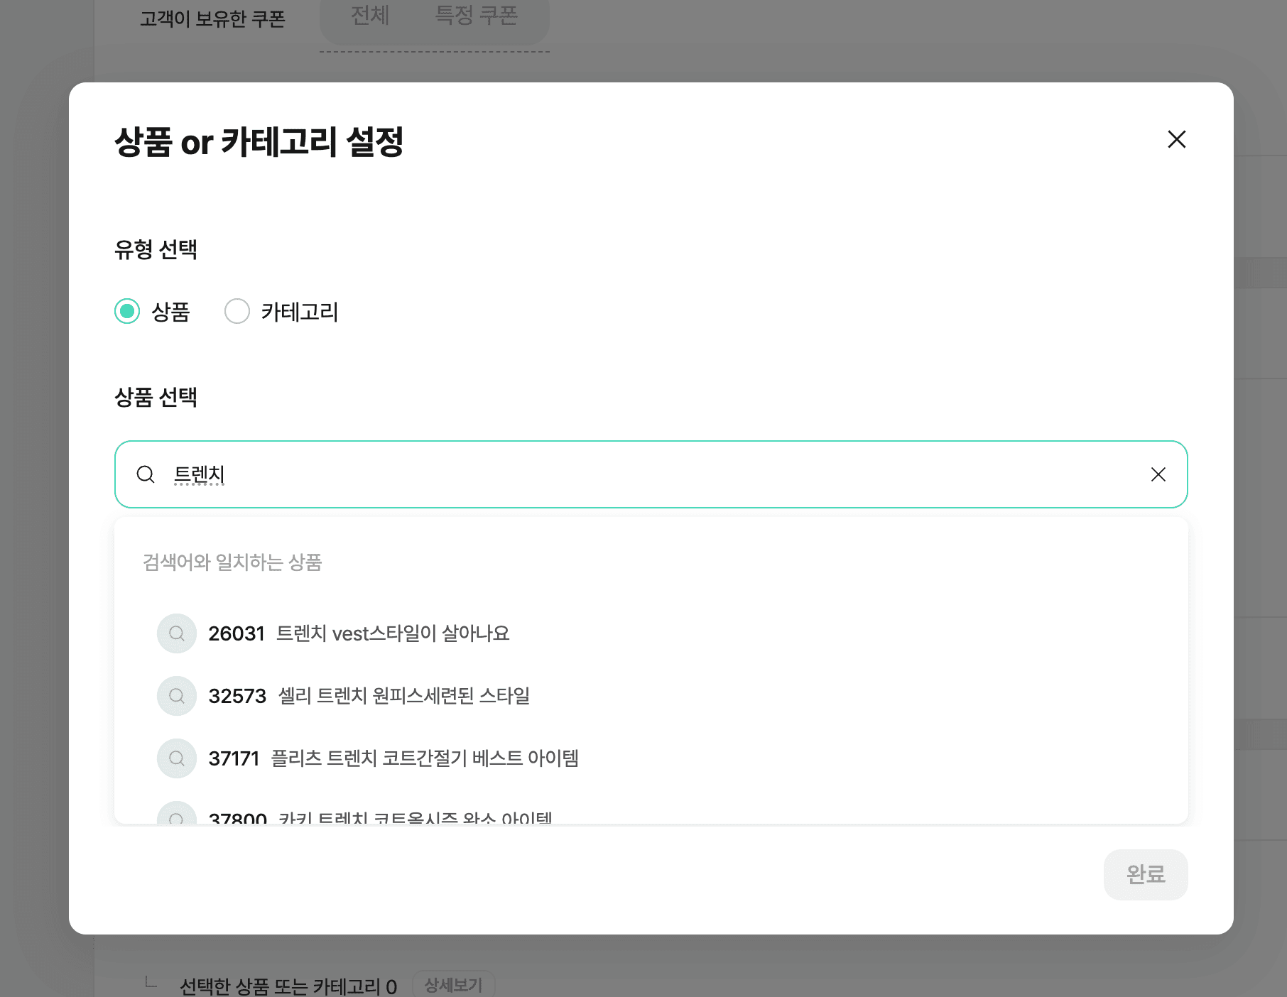Screen dimensions: 1287x997
Task: Switch selection type to 카테고리
Action: [237, 311]
